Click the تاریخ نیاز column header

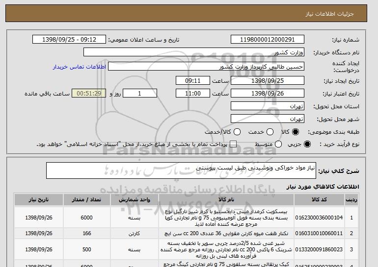click(39, 200)
